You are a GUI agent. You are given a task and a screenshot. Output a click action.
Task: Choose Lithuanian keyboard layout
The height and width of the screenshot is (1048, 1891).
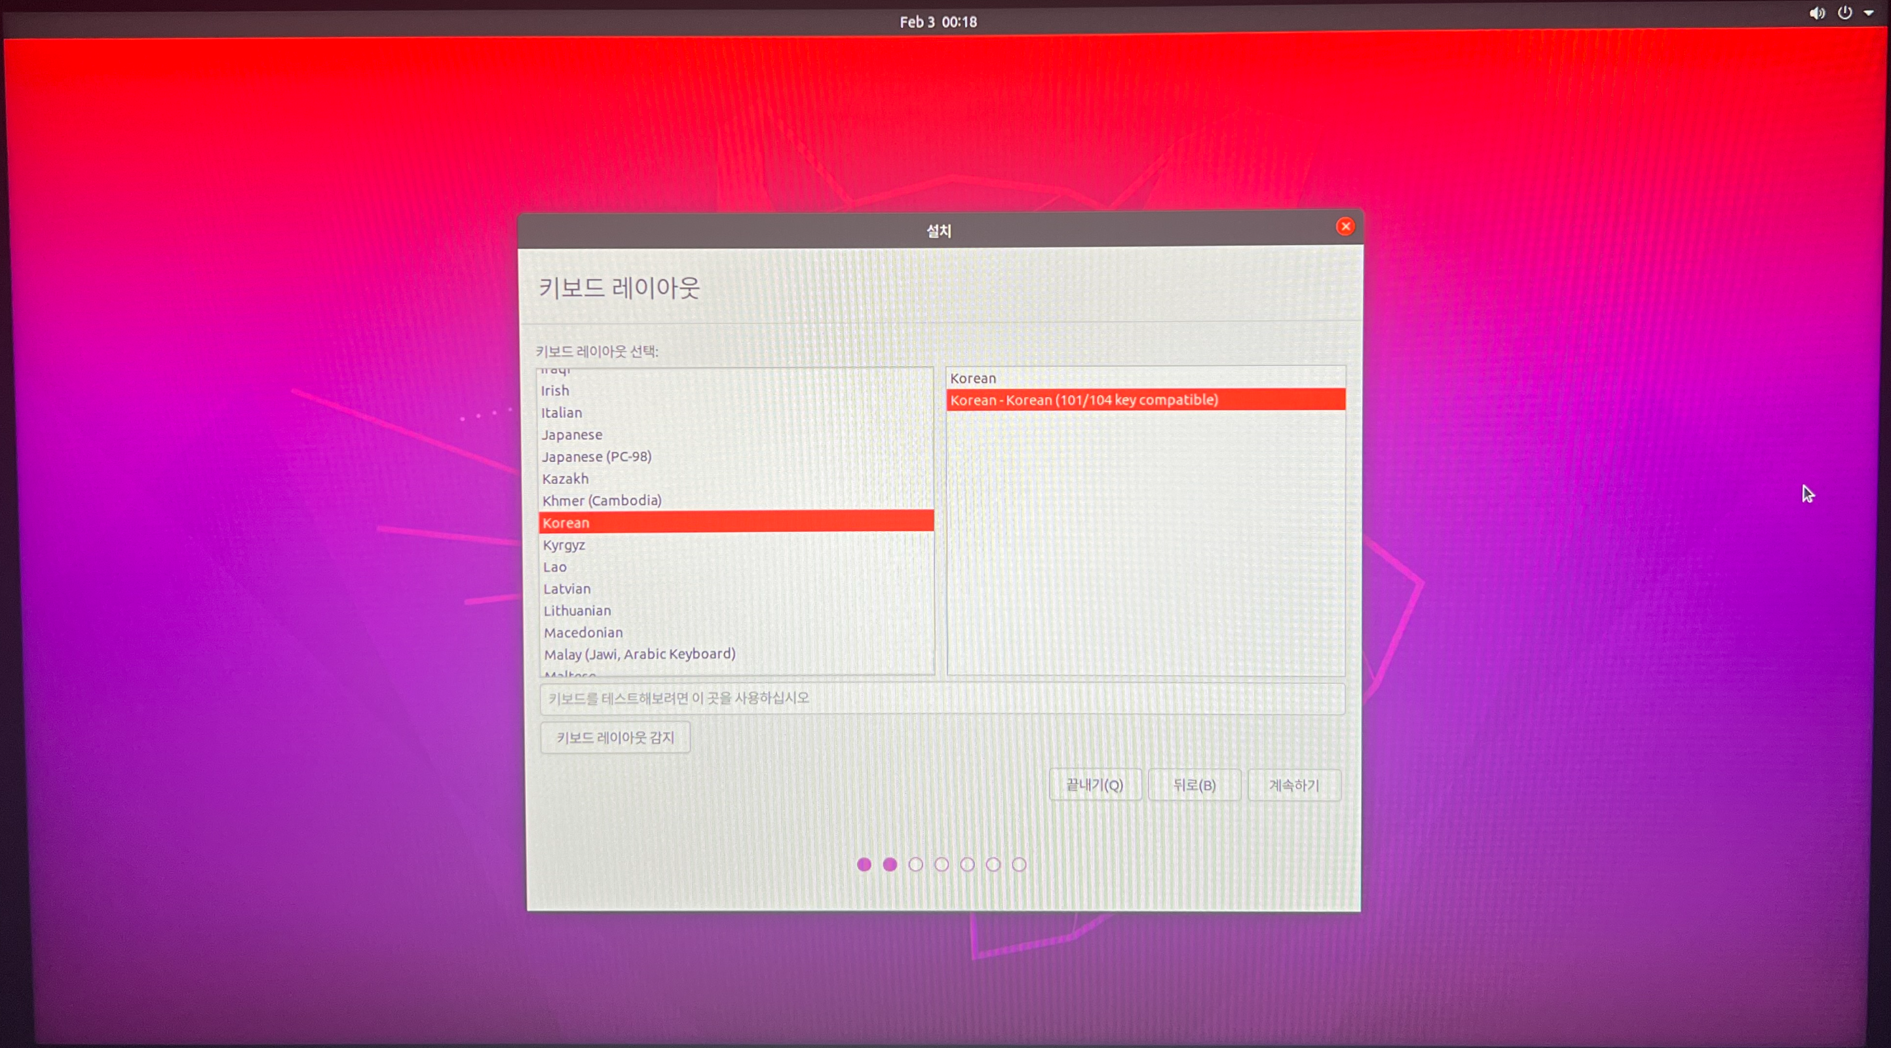(x=577, y=610)
